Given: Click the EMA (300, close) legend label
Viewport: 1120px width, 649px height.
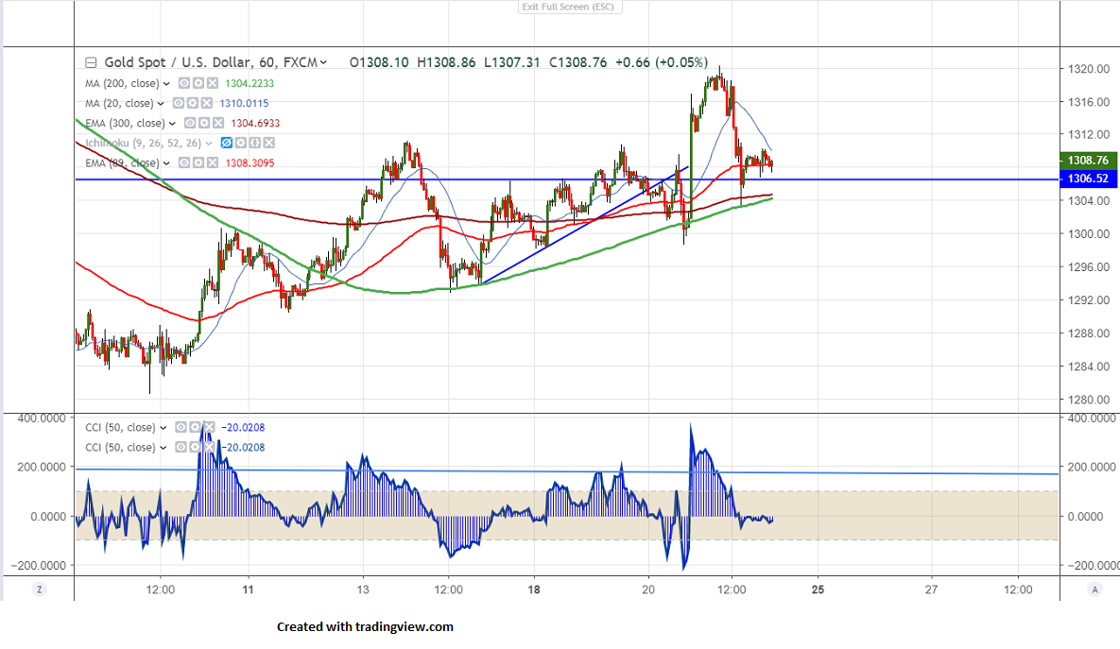Looking at the screenshot, I should point(125,123).
